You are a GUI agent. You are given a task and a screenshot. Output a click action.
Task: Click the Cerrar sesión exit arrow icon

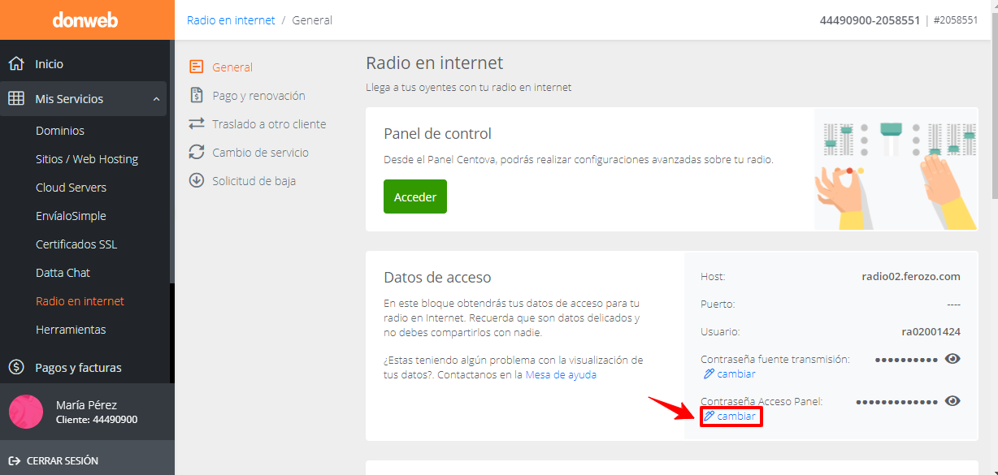pos(14,460)
